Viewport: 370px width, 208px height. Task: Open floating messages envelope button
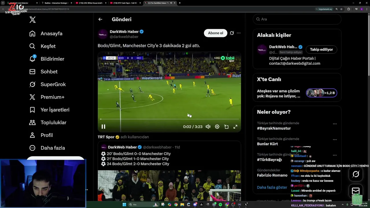pyautogui.click(x=356, y=191)
